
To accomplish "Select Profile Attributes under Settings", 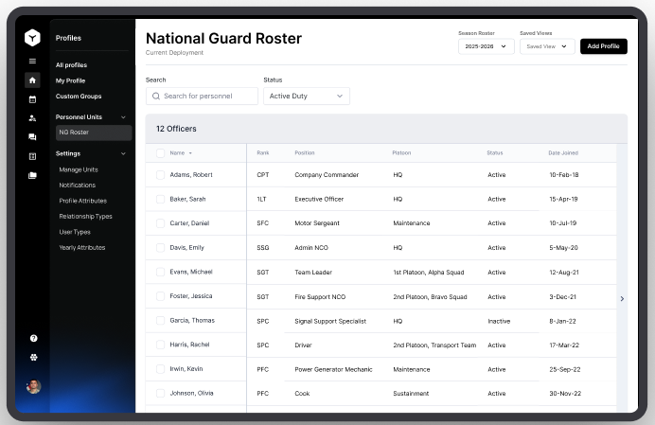I will pos(82,201).
